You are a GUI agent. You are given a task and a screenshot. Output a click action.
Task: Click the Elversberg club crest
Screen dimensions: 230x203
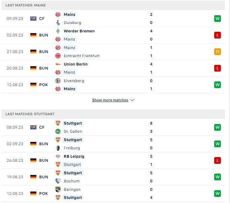58,81
